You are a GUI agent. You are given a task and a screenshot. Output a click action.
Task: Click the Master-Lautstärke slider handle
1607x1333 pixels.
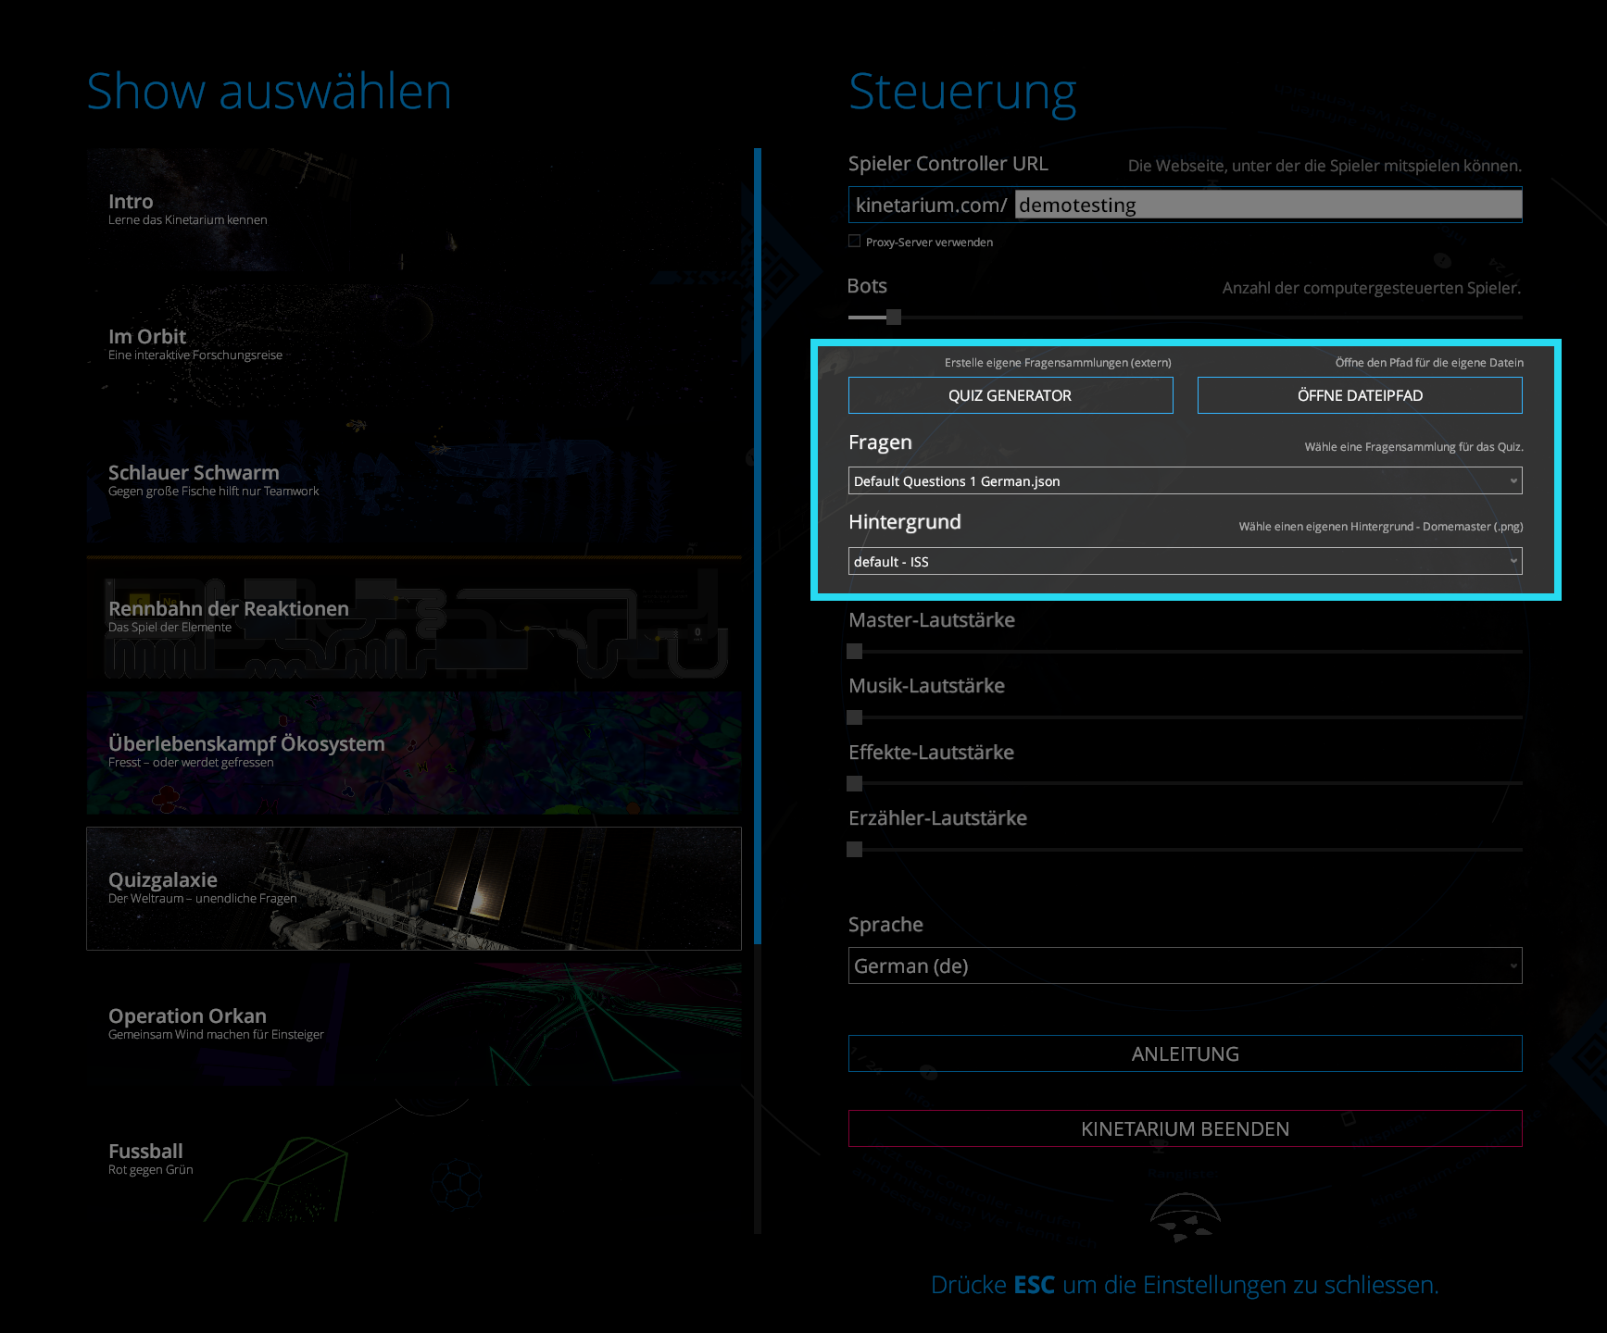click(855, 652)
